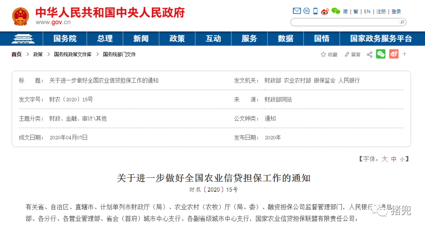Click the mobile client icon in the header

point(315,11)
